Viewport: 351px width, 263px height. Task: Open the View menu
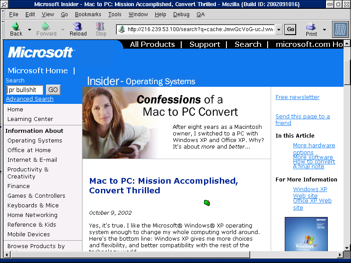(48, 14)
